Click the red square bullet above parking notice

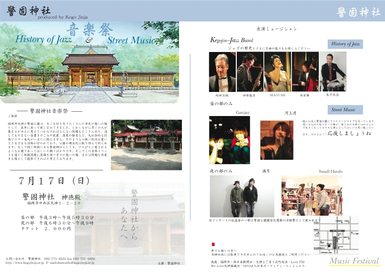212,245
